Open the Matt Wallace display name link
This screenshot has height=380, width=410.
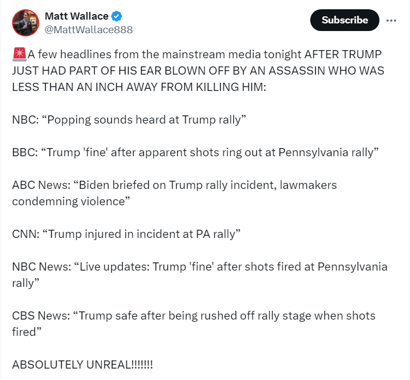coord(77,16)
